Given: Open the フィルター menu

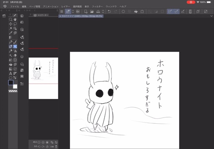Looking at the screenshot, I should click(x=97, y=7).
